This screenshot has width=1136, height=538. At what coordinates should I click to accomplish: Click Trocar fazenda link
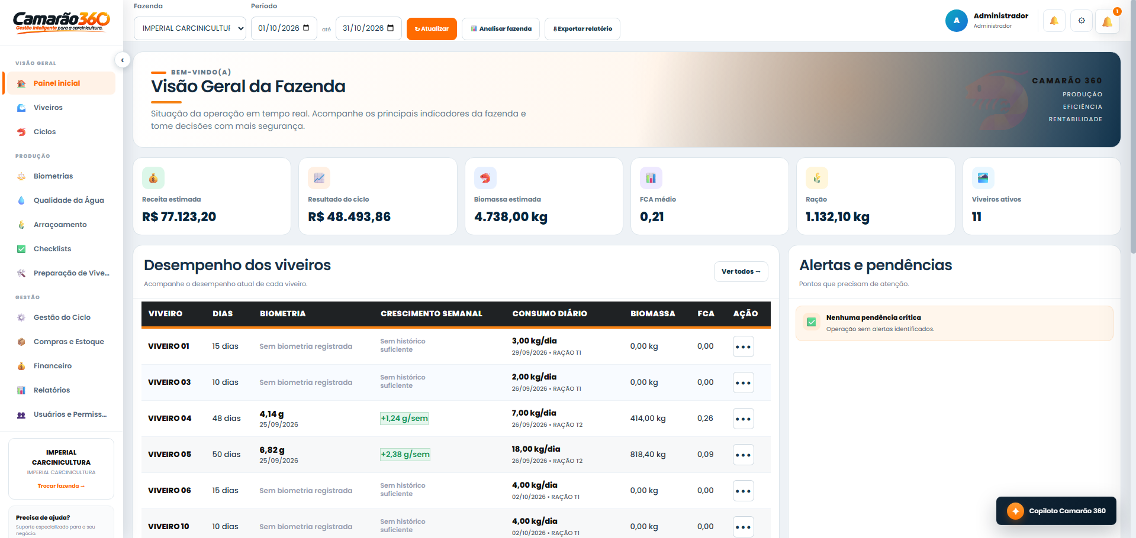coord(61,486)
